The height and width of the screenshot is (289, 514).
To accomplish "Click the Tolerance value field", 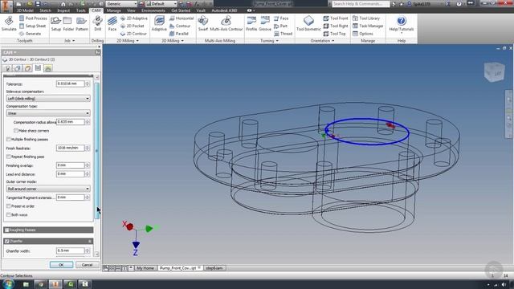I will click(71, 83).
